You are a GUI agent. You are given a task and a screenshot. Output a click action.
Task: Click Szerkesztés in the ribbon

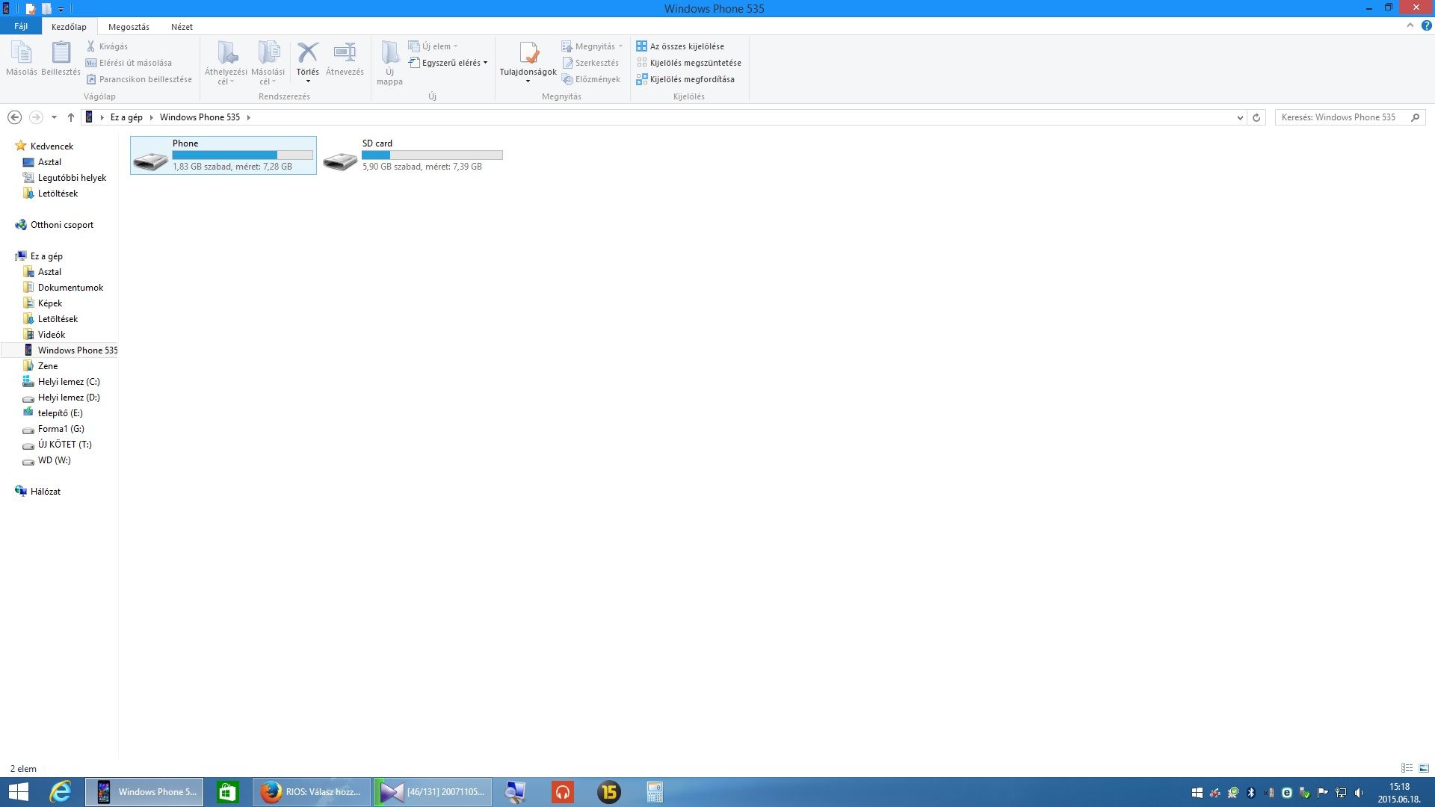coord(590,63)
